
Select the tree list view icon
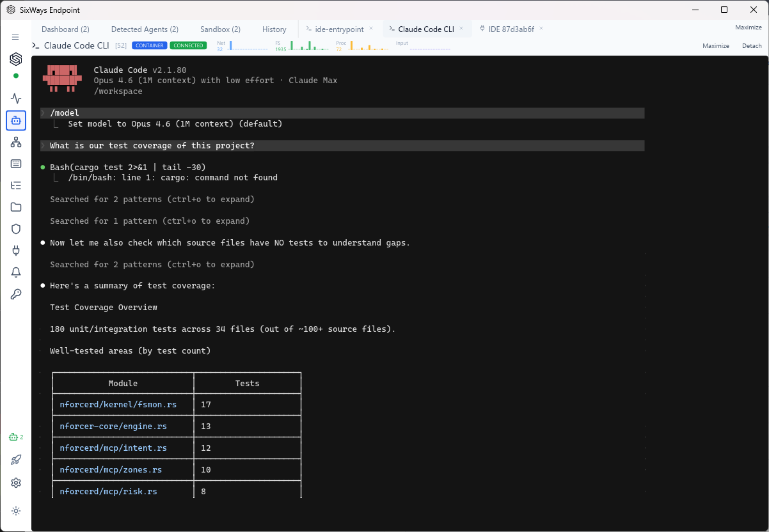pyautogui.click(x=16, y=185)
